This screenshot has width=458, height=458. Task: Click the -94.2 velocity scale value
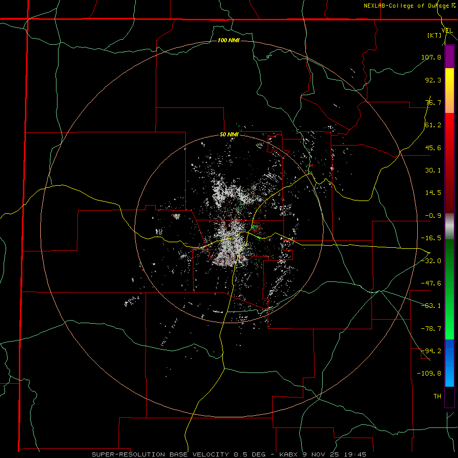tap(431, 351)
